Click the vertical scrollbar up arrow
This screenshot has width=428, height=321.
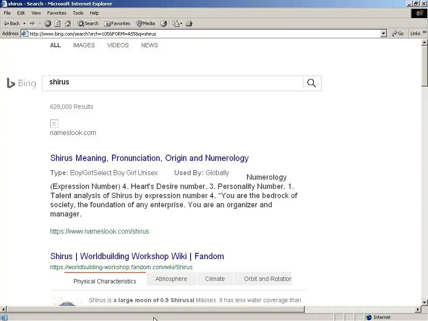(424, 42)
